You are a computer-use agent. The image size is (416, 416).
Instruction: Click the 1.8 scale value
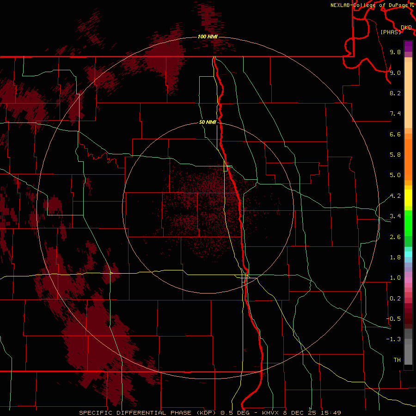click(395, 257)
